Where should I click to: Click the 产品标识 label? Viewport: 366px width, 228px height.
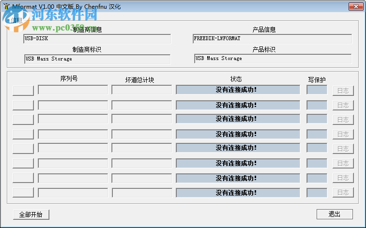click(264, 49)
